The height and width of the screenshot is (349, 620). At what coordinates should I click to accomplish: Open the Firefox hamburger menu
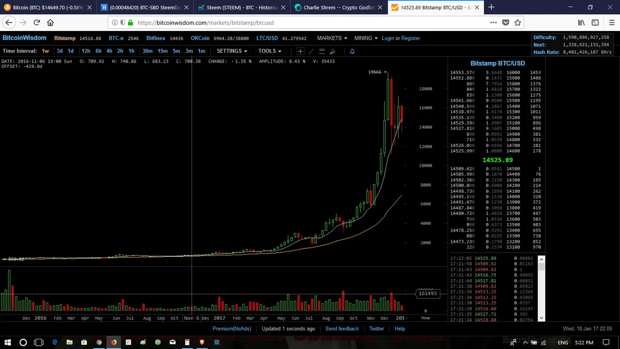point(611,22)
